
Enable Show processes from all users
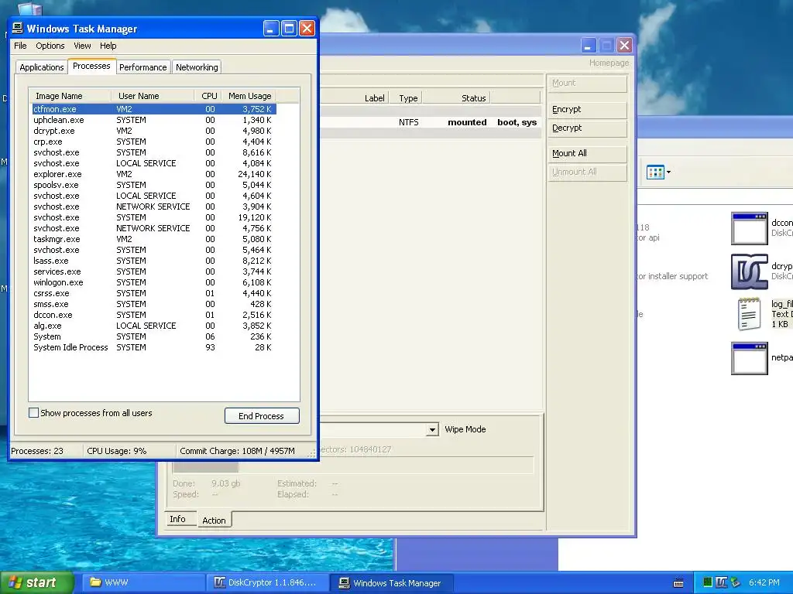pos(34,413)
